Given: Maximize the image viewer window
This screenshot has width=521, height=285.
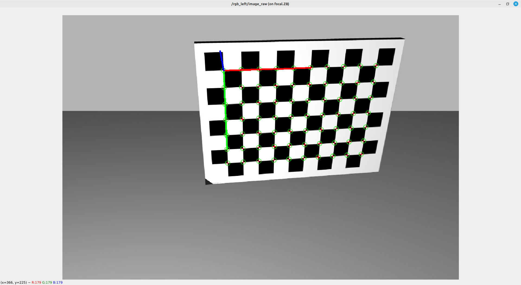Looking at the screenshot, I should pos(507,4).
